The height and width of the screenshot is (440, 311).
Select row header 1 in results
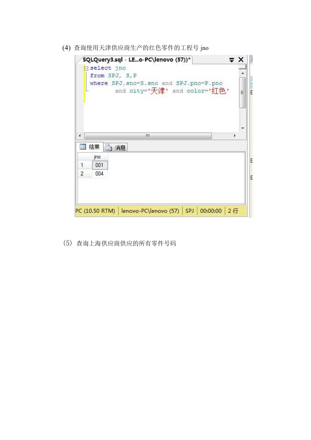85,165
